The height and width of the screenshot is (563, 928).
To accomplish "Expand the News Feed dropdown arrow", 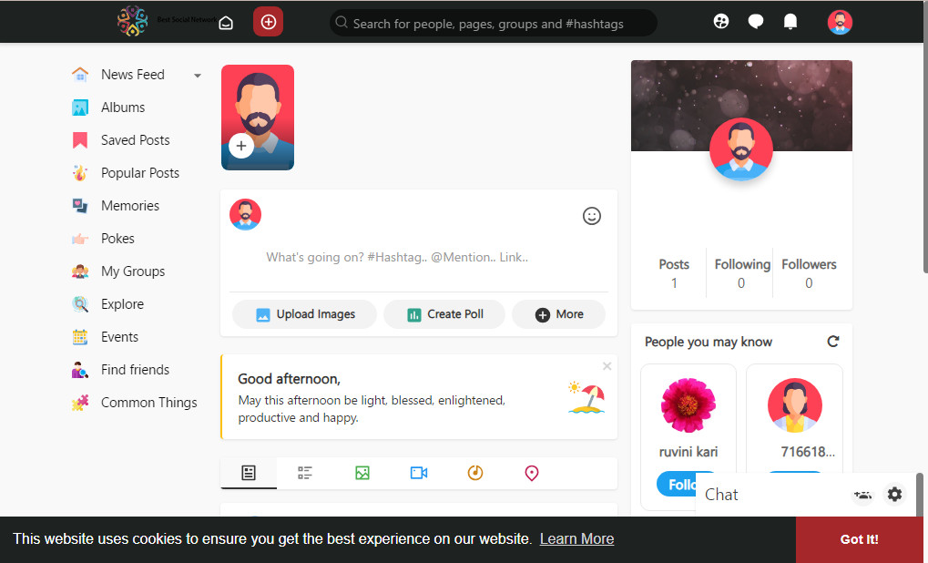I will [x=198, y=76].
